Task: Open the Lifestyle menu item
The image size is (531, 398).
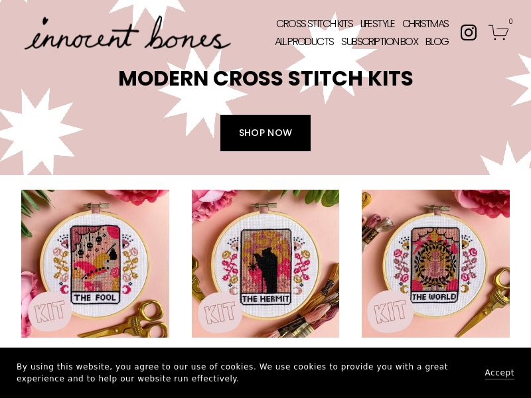Action: [x=378, y=24]
